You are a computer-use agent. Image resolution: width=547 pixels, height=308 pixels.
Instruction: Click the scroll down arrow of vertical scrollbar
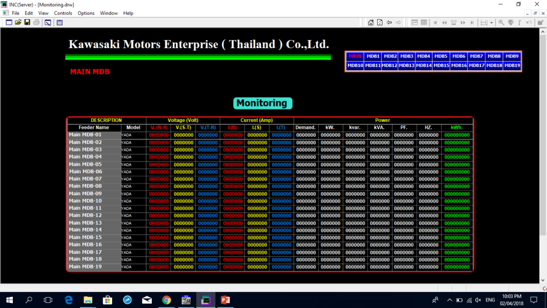[543, 280]
